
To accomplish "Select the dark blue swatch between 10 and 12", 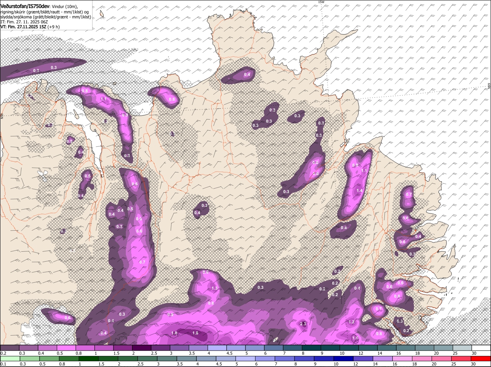I will (x=343, y=359).
